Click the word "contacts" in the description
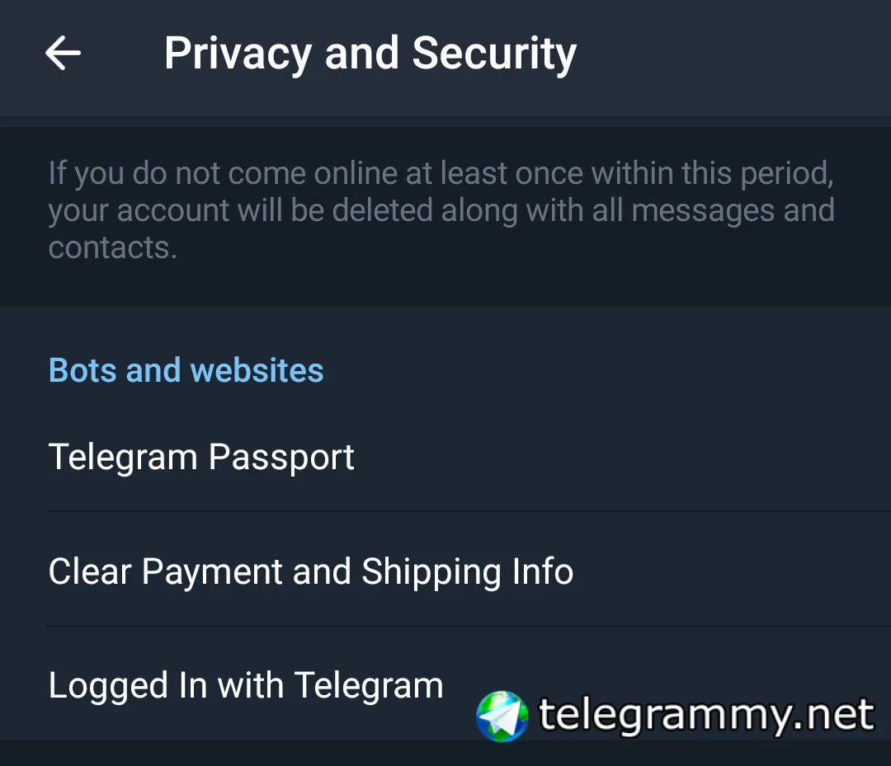Image resolution: width=891 pixels, height=766 pixels. tap(111, 247)
